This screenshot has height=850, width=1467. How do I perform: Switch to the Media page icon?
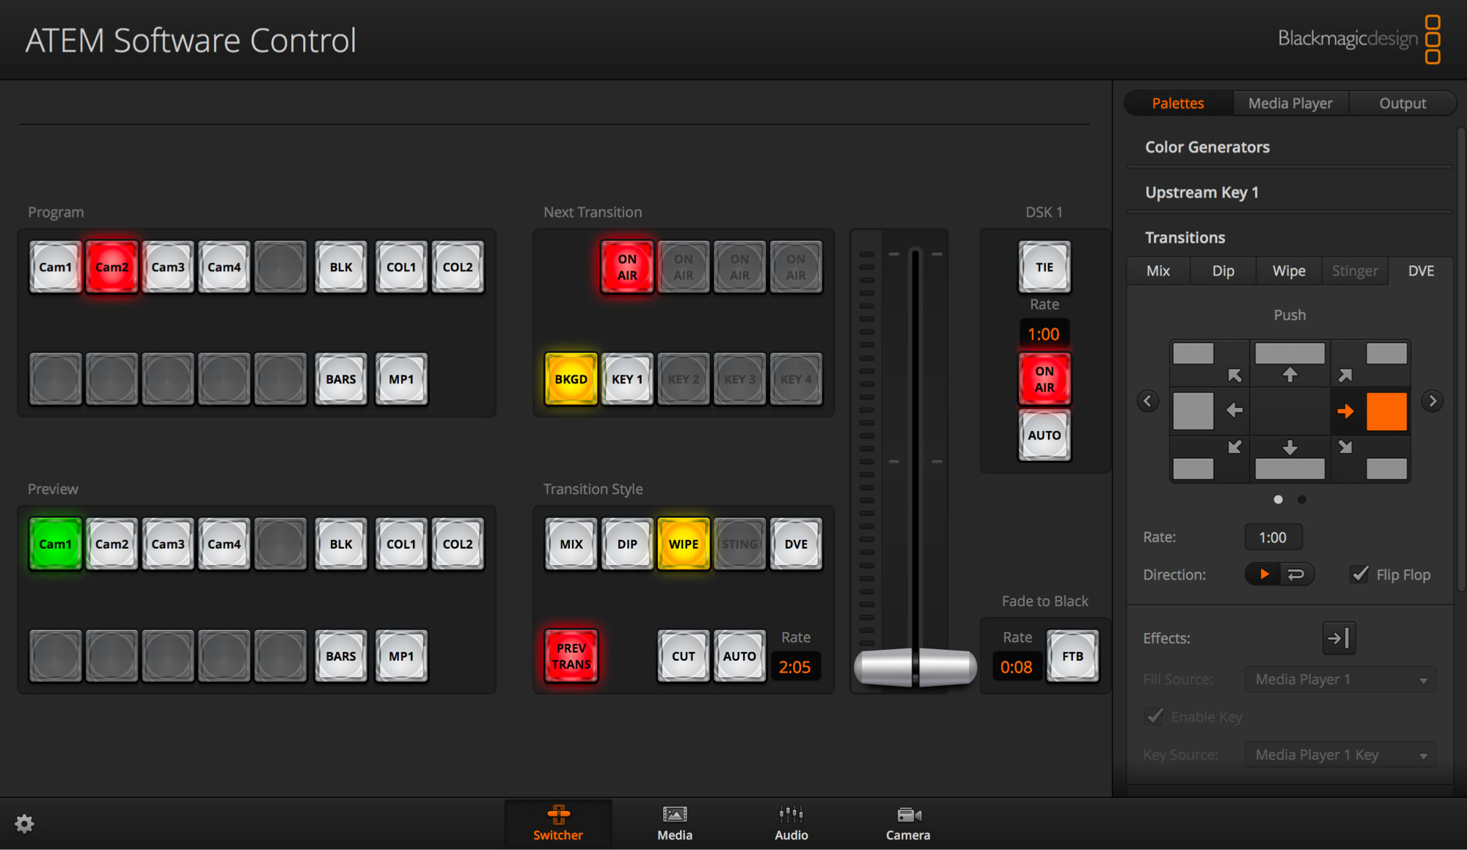(674, 822)
